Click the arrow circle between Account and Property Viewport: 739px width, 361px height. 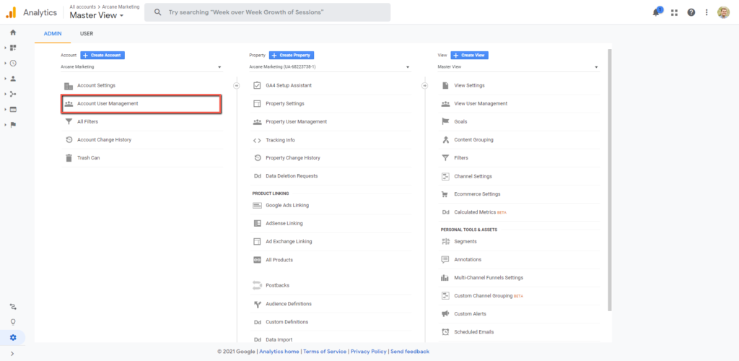tap(237, 86)
